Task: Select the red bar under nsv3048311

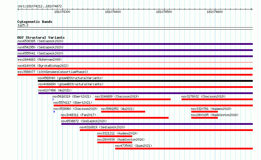Action: (115, 118)
